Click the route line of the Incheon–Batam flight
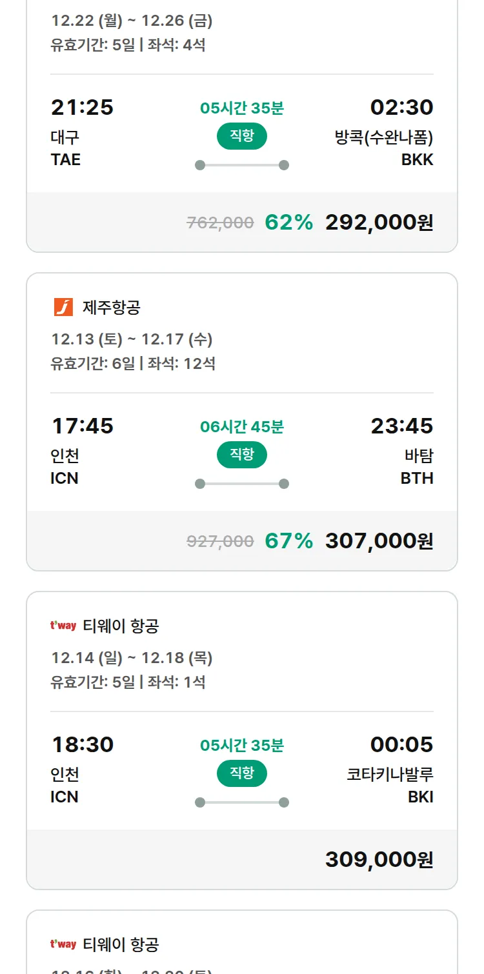484x974 pixels. (241, 484)
